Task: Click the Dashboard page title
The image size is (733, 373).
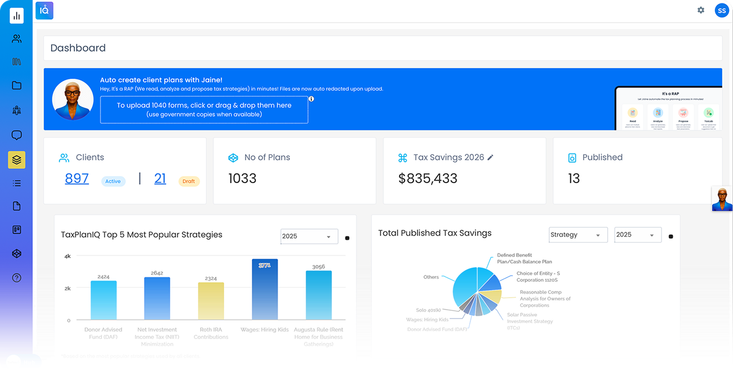Action: pyautogui.click(x=78, y=48)
